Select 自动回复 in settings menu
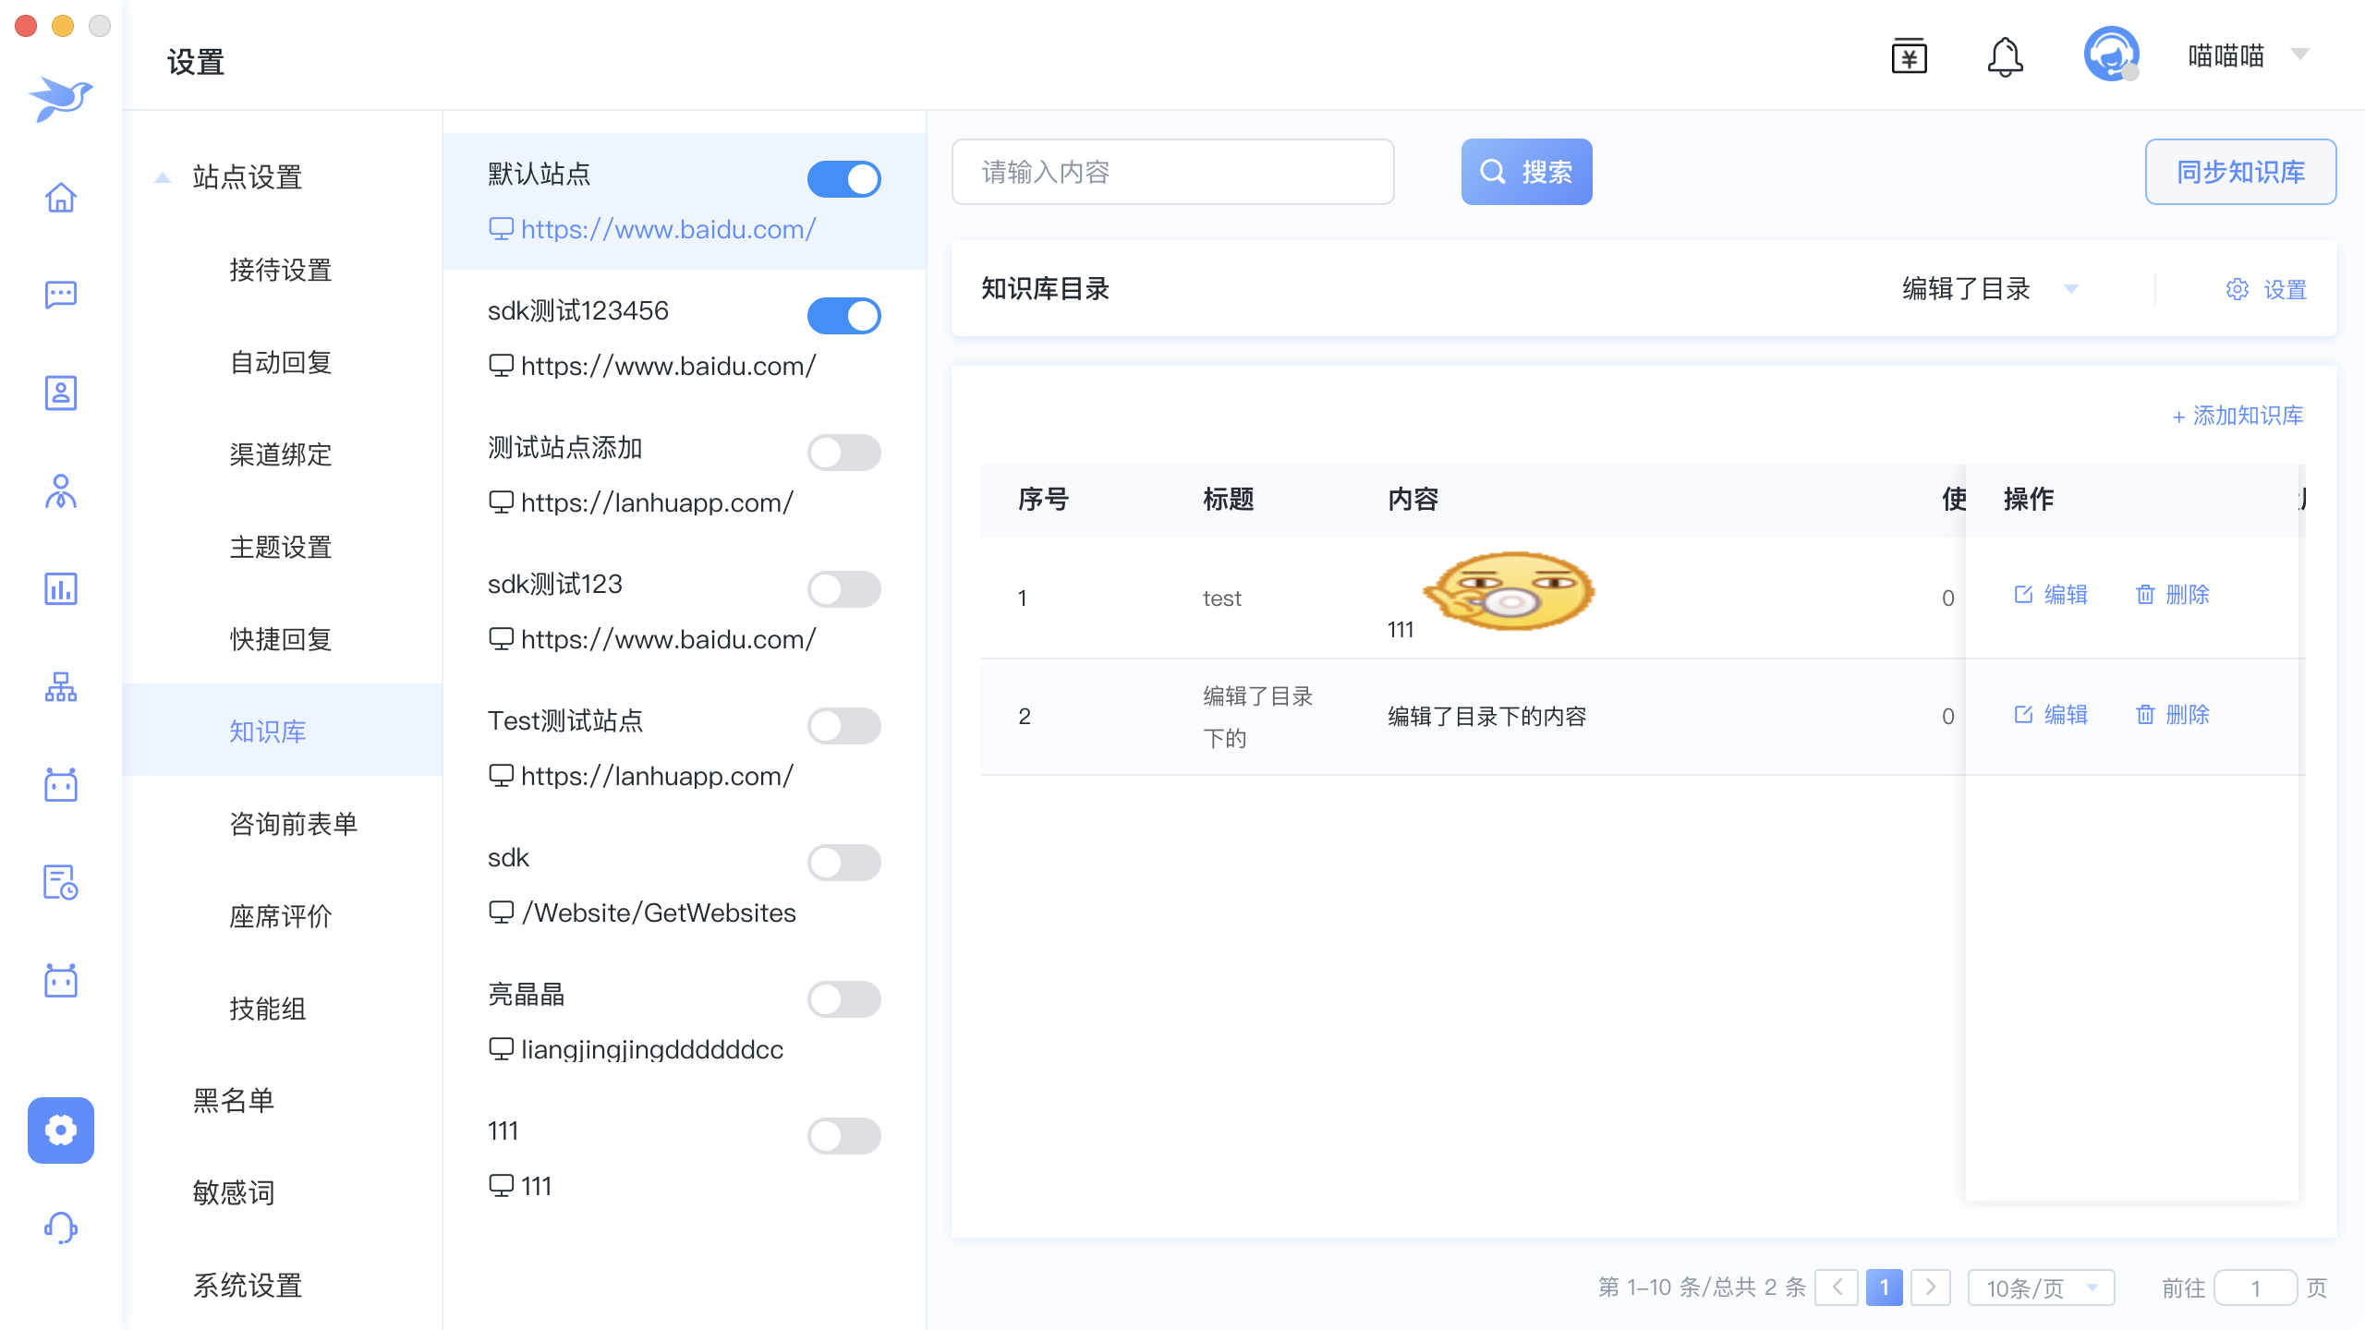Screen dimensions: 2365x1330 (281, 362)
